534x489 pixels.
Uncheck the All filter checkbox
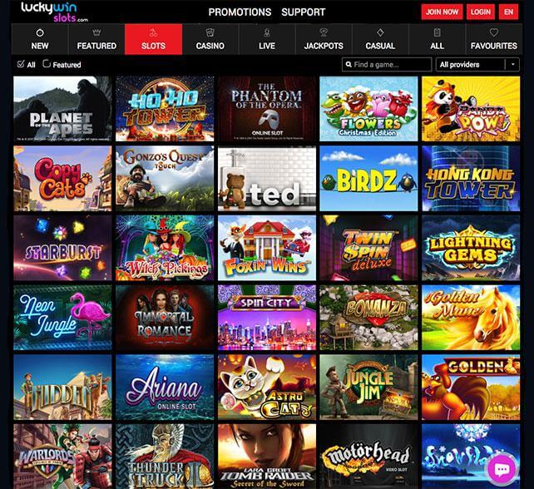click(x=21, y=64)
